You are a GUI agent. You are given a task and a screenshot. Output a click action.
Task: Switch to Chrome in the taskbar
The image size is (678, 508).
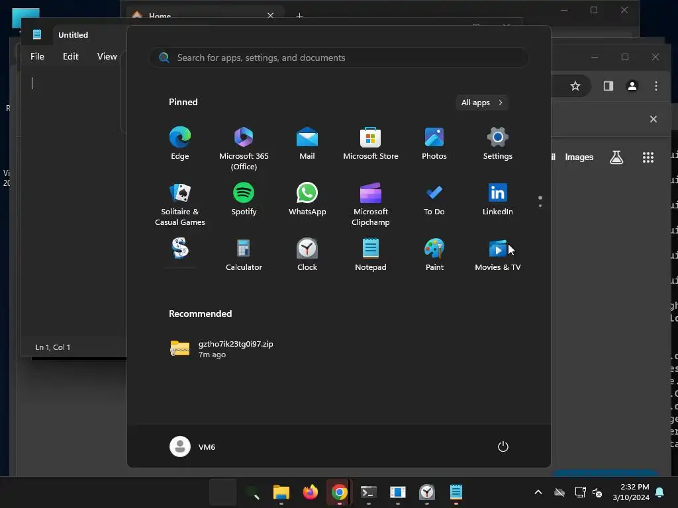pyautogui.click(x=340, y=492)
